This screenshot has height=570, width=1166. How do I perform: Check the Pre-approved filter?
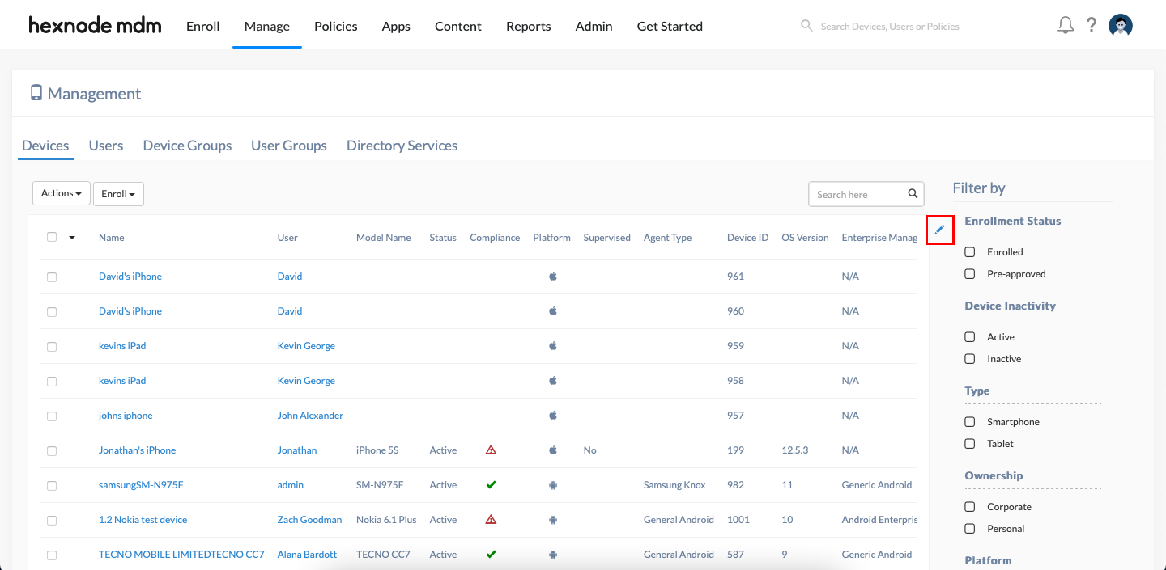click(x=970, y=274)
